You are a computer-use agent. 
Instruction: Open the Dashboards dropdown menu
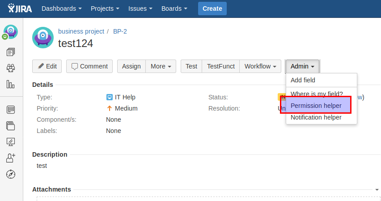pyautogui.click(x=61, y=9)
